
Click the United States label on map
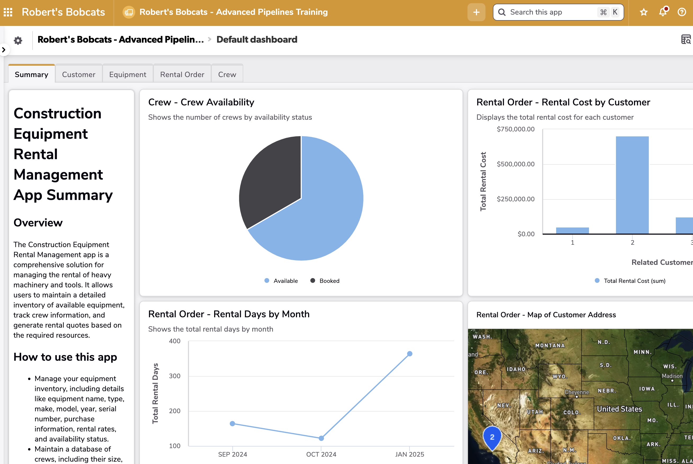pyautogui.click(x=619, y=409)
